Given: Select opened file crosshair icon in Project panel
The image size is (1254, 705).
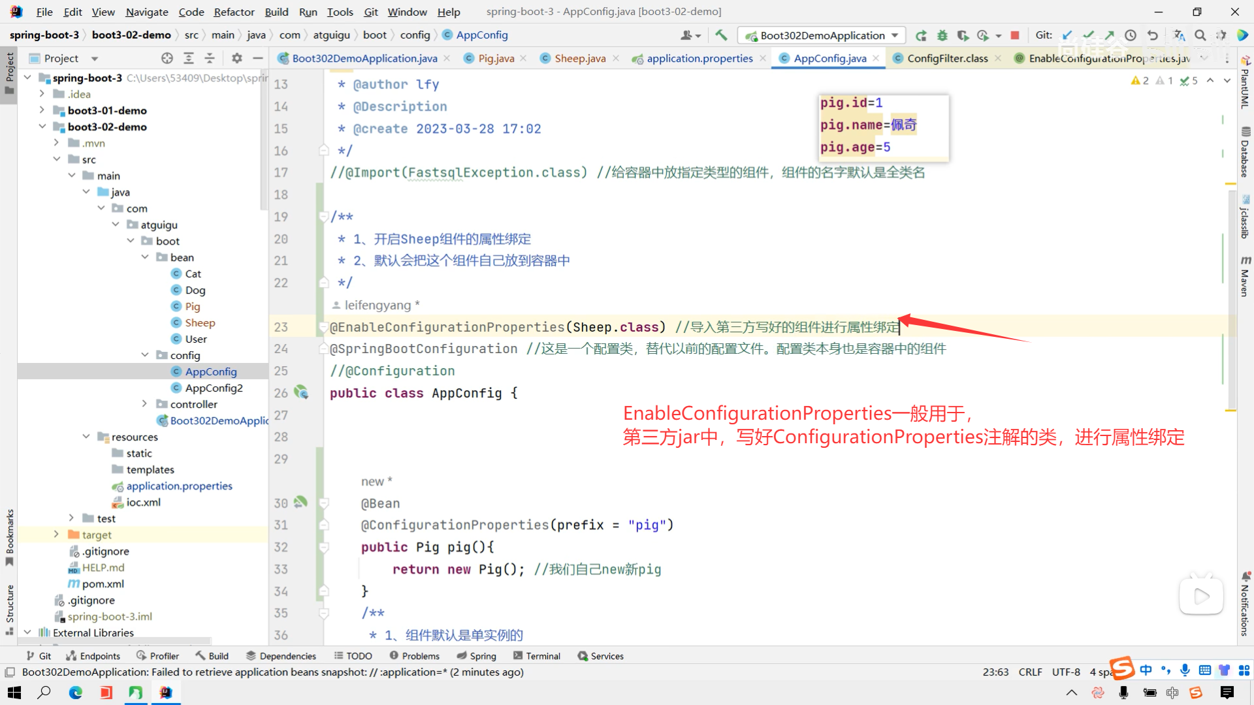Looking at the screenshot, I should [x=167, y=58].
